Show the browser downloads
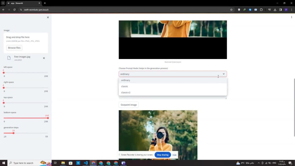 point(275,10)
